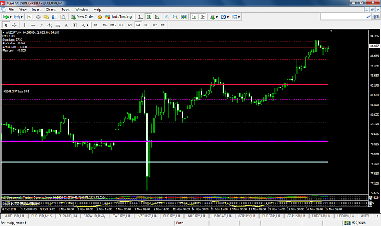Open the Strategy Tester magnifier icon
The image size is (381, 226).
pos(63,17)
